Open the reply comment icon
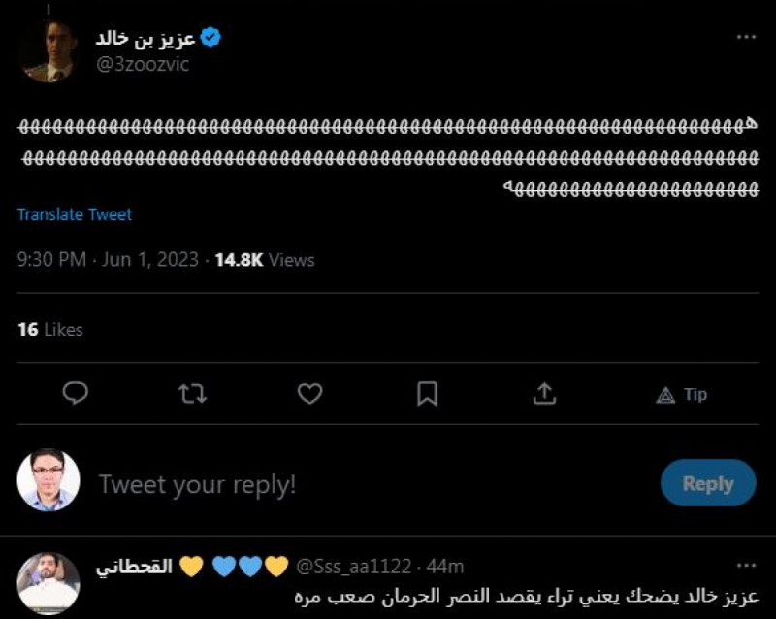Viewport: 776px width, 619px height. (x=76, y=394)
